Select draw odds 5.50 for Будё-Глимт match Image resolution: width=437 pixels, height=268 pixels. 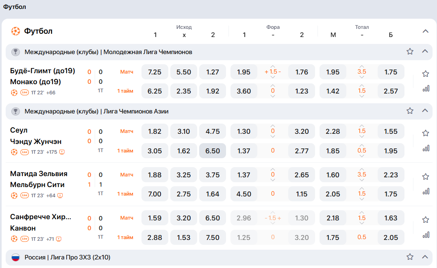pyautogui.click(x=184, y=72)
